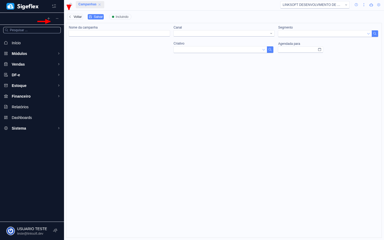Expand the Financeiro menu
The width and height of the screenshot is (384, 240).
tap(32, 96)
